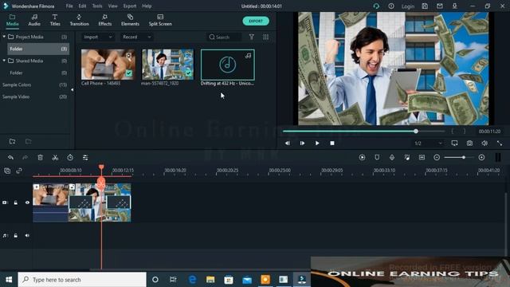Toggle the video track lock icon
Image resolution: width=510 pixels, height=287 pixels.
pos(16,202)
